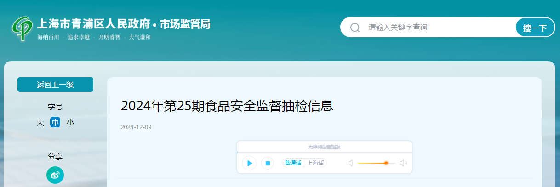
Task: Stop the voice broadcast playback
Action: (268, 163)
